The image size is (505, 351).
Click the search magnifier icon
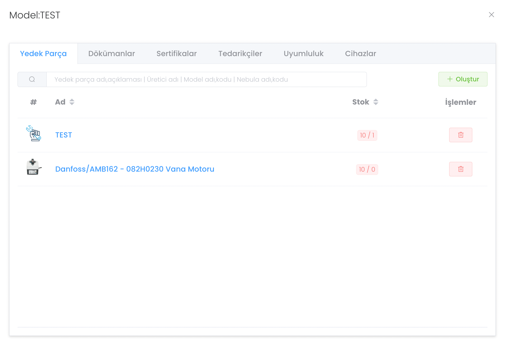tap(32, 79)
